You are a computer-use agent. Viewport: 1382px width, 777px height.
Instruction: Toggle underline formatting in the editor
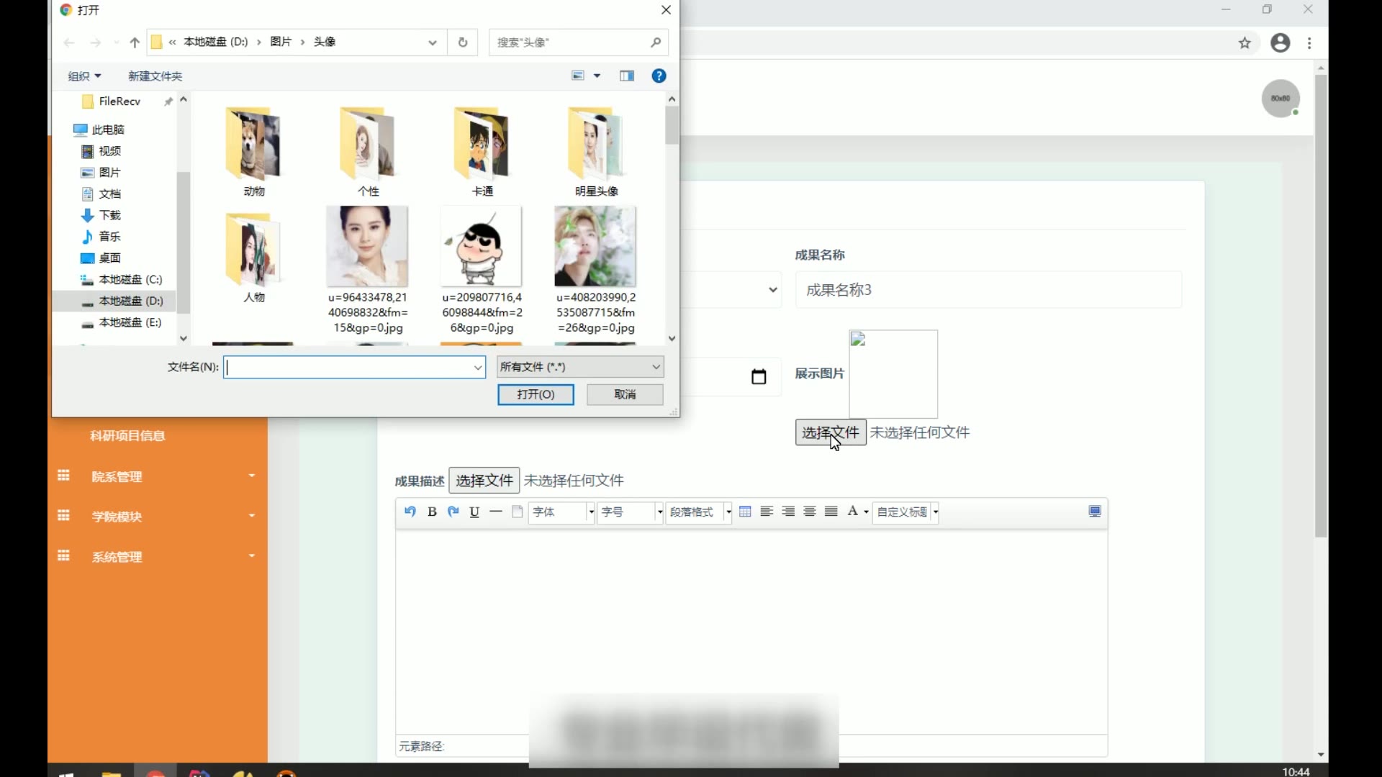pyautogui.click(x=474, y=512)
